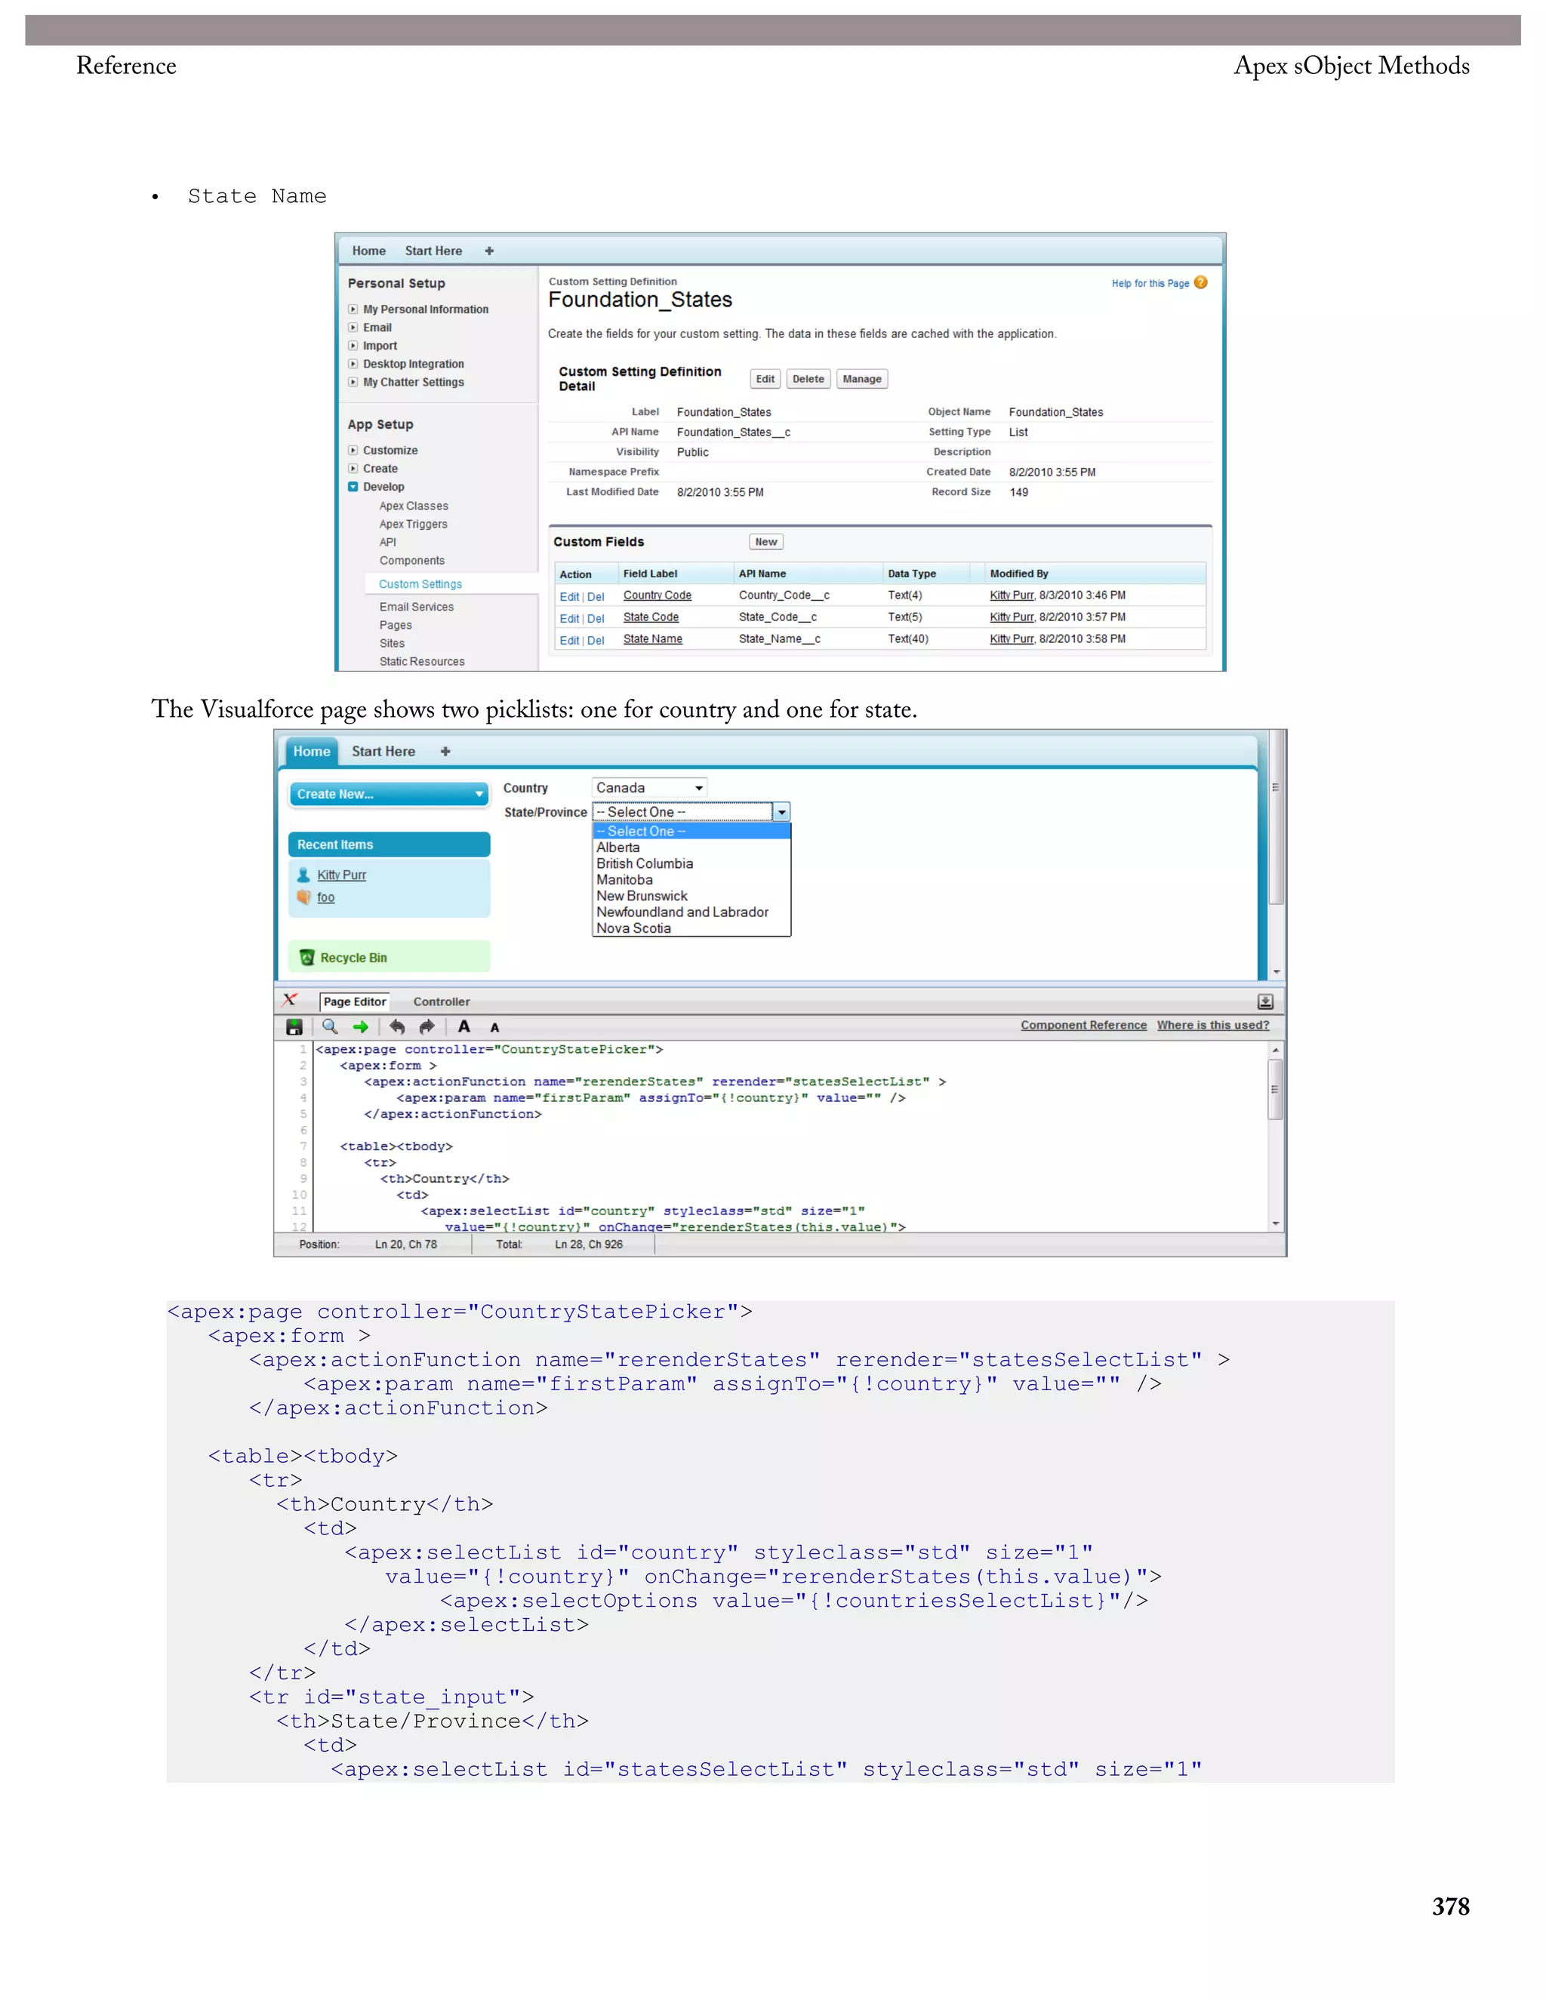The image size is (1546, 2000).
Task: Redo the edit in Page Editor
Action: (x=427, y=1026)
